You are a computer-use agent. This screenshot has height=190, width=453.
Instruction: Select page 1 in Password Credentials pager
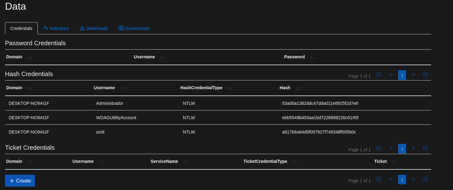point(402,75)
